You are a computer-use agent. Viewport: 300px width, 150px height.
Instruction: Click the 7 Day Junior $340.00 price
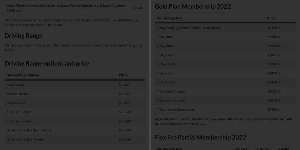(x=273, y=109)
